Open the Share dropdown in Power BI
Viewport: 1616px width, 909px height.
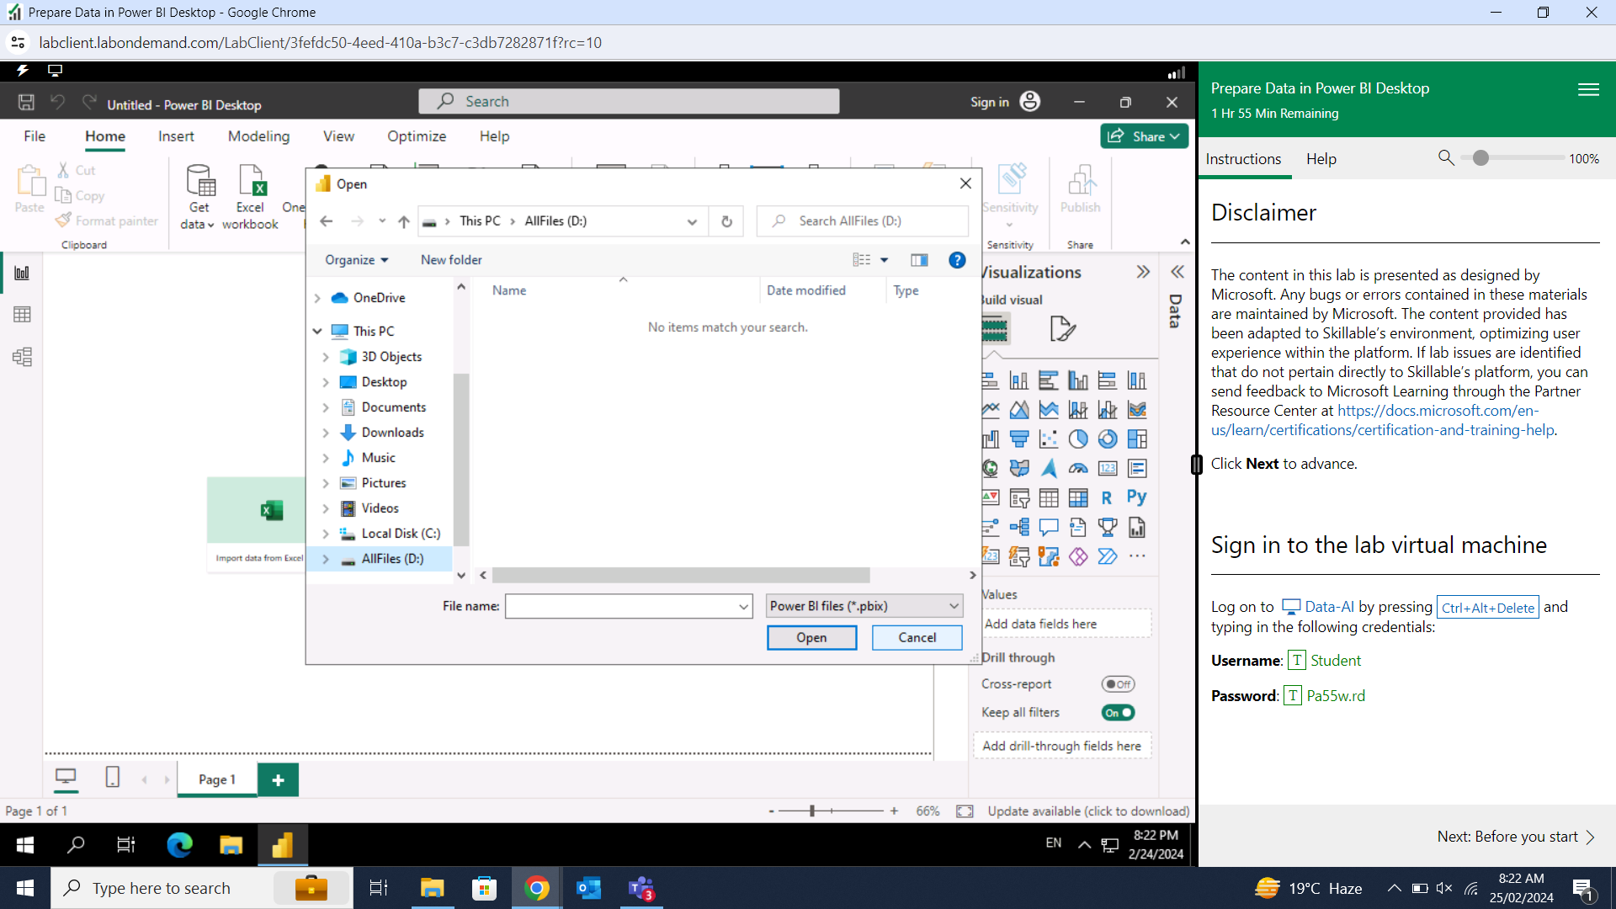point(1144,136)
